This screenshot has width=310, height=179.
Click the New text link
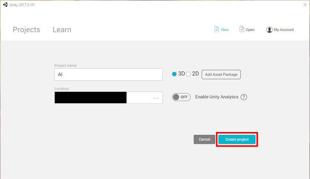click(225, 30)
